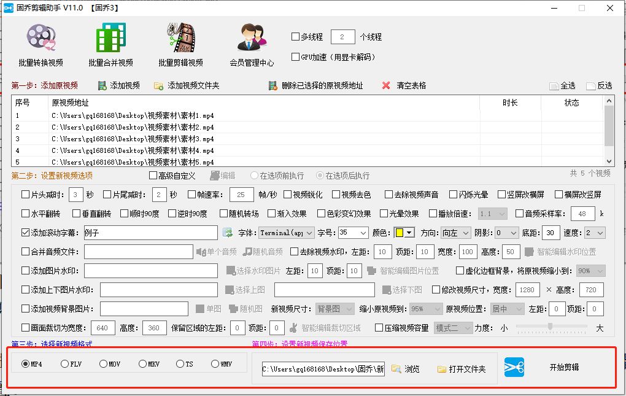Expand the 字号 font size dropdown
The width and height of the screenshot is (626, 396).
pyautogui.click(x=354, y=233)
